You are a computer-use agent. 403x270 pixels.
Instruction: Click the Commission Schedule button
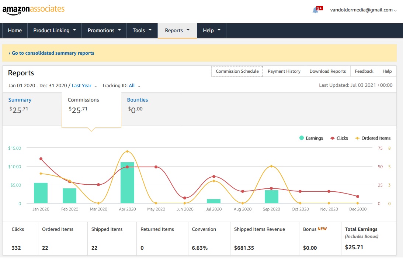pos(237,71)
